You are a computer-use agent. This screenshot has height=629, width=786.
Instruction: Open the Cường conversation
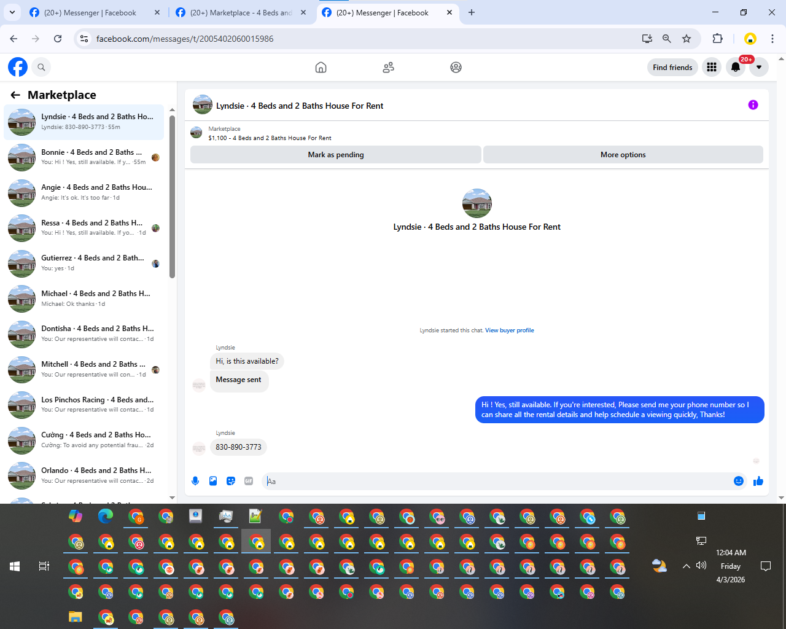[84, 440]
